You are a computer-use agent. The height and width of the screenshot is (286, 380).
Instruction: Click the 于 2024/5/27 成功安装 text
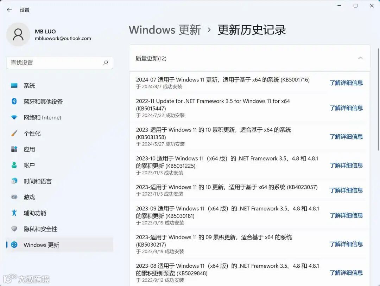click(160, 144)
